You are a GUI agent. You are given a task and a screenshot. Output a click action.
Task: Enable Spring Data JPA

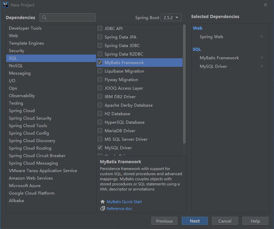pos(100,37)
